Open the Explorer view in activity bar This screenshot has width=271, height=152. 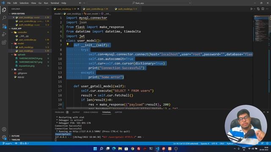click(x=4, y=10)
